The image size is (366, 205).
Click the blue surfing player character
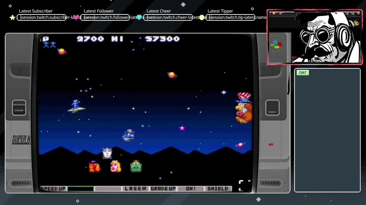76,106
